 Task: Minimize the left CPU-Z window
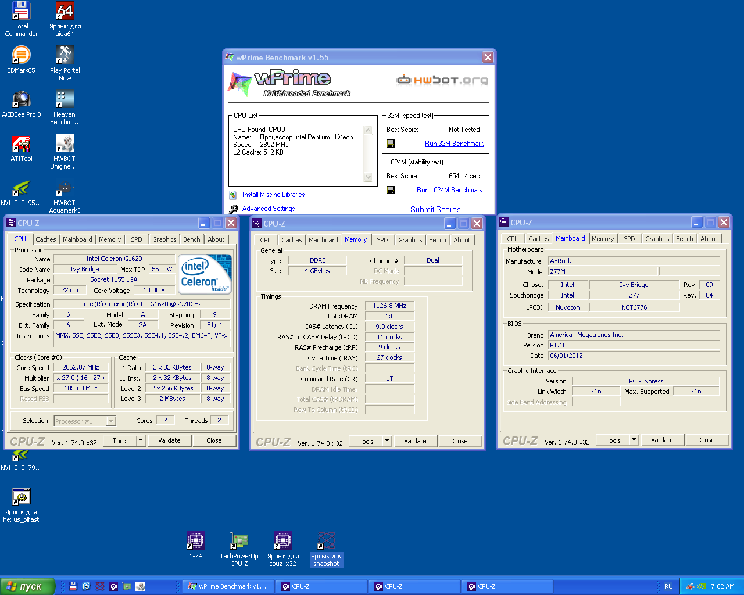203,223
